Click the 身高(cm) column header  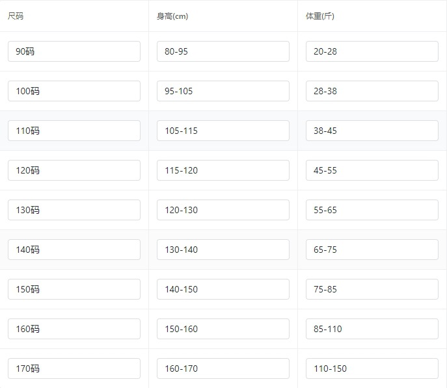pyautogui.click(x=172, y=16)
